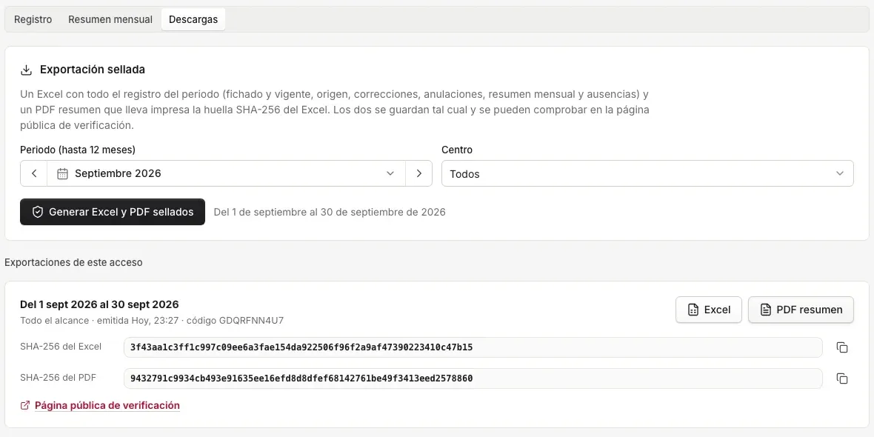Click the 'SHA-256 del Excel' label

(61, 346)
